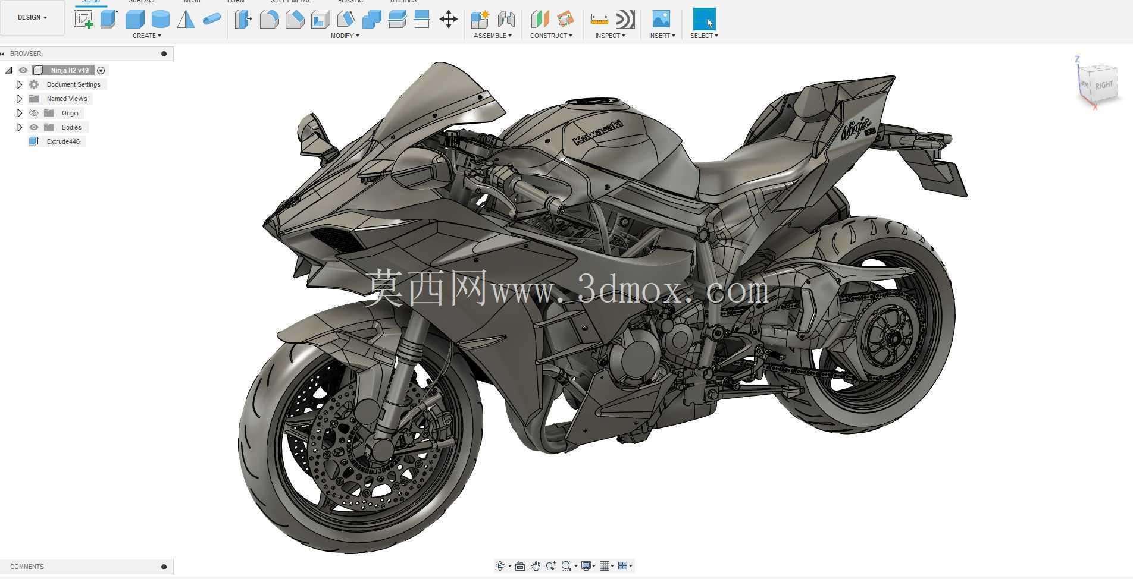This screenshot has width=1133, height=579.
Task: Select the Plane Through Three Points tool
Action: [x=565, y=19]
